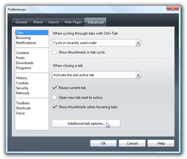Click the Cancel button
The width and height of the screenshot is (187, 159).
(132, 143)
